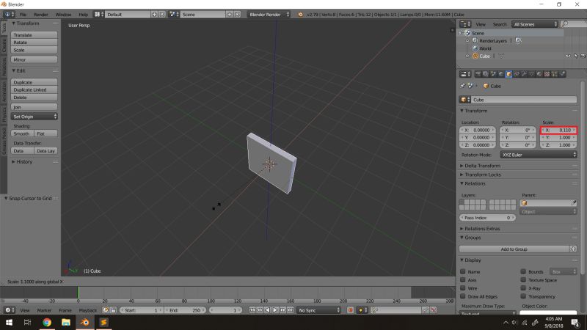Open the XYZ Euler rotation mode dropdown
The image size is (587, 330).
(x=539, y=155)
